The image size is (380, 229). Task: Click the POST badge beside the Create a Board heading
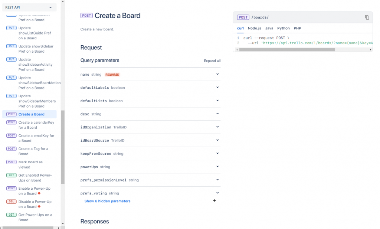click(x=86, y=16)
